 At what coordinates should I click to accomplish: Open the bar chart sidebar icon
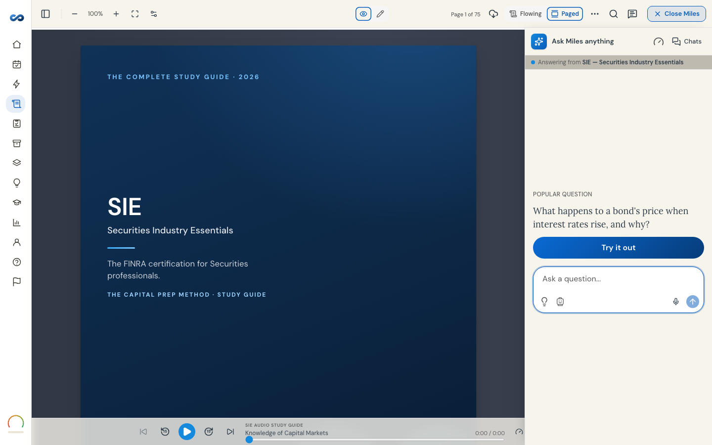[x=17, y=222]
